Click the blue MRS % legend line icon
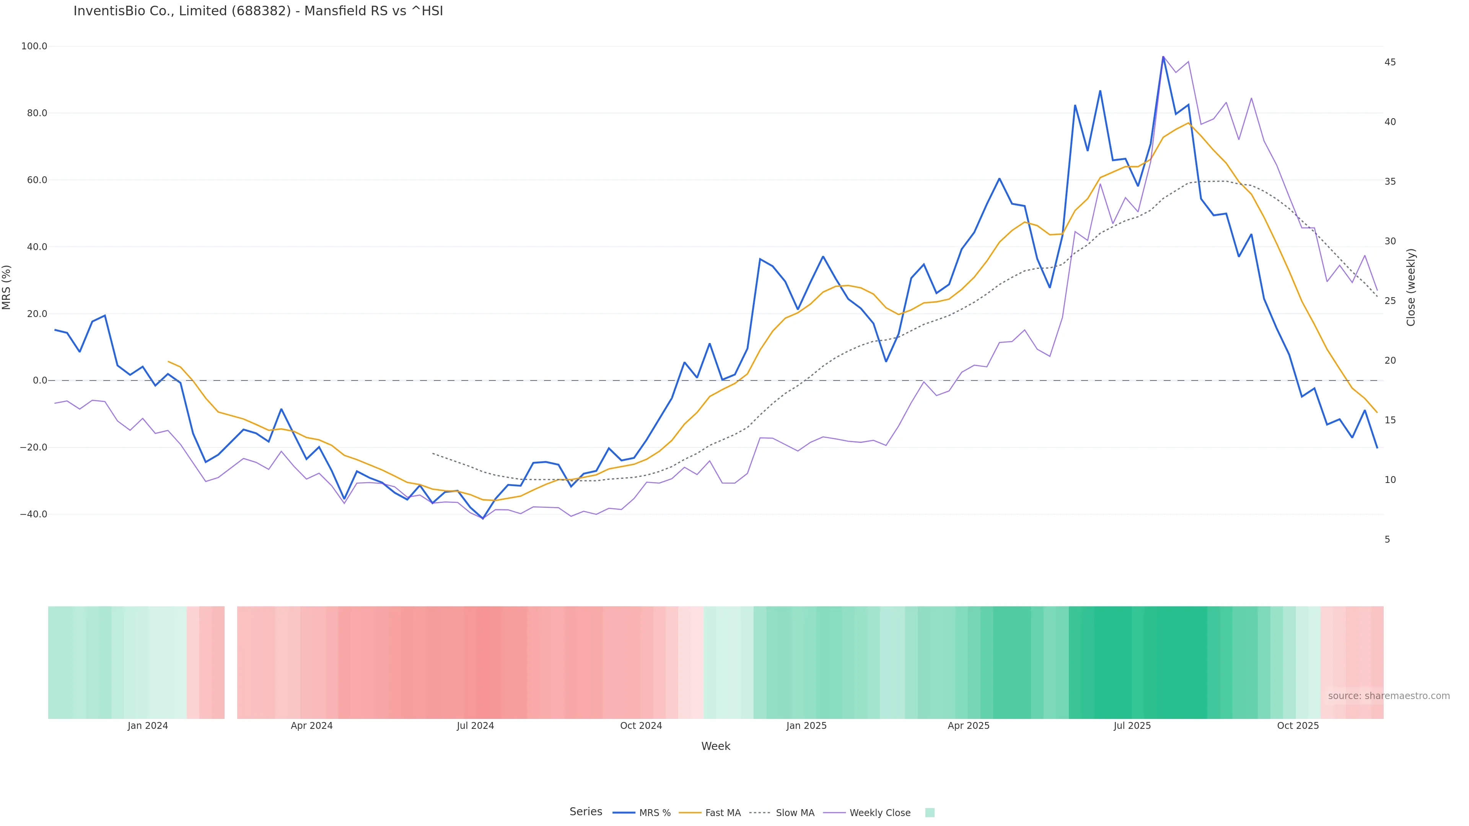Screen dimensions: 1469x826 tap(624, 813)
